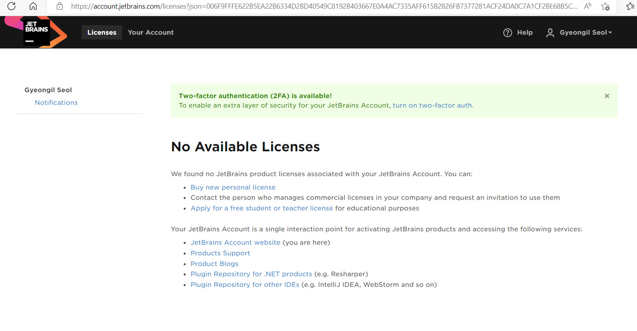Switch to Your Account tab
The width and height of the screenshot is (637, 331).
pos(151,32)
